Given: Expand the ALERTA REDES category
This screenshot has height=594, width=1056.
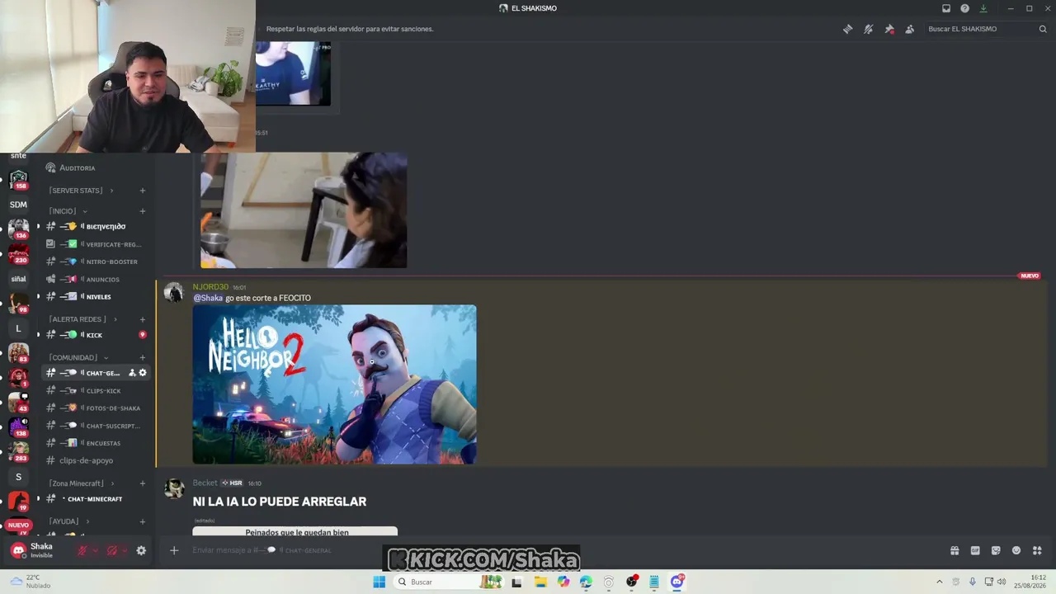Looking at the screenshot, I should (82, 319).
